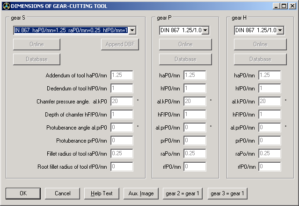Click the Append DBF button
The width and height of the screenshot is (299, 206).
[x=120, y=44]
